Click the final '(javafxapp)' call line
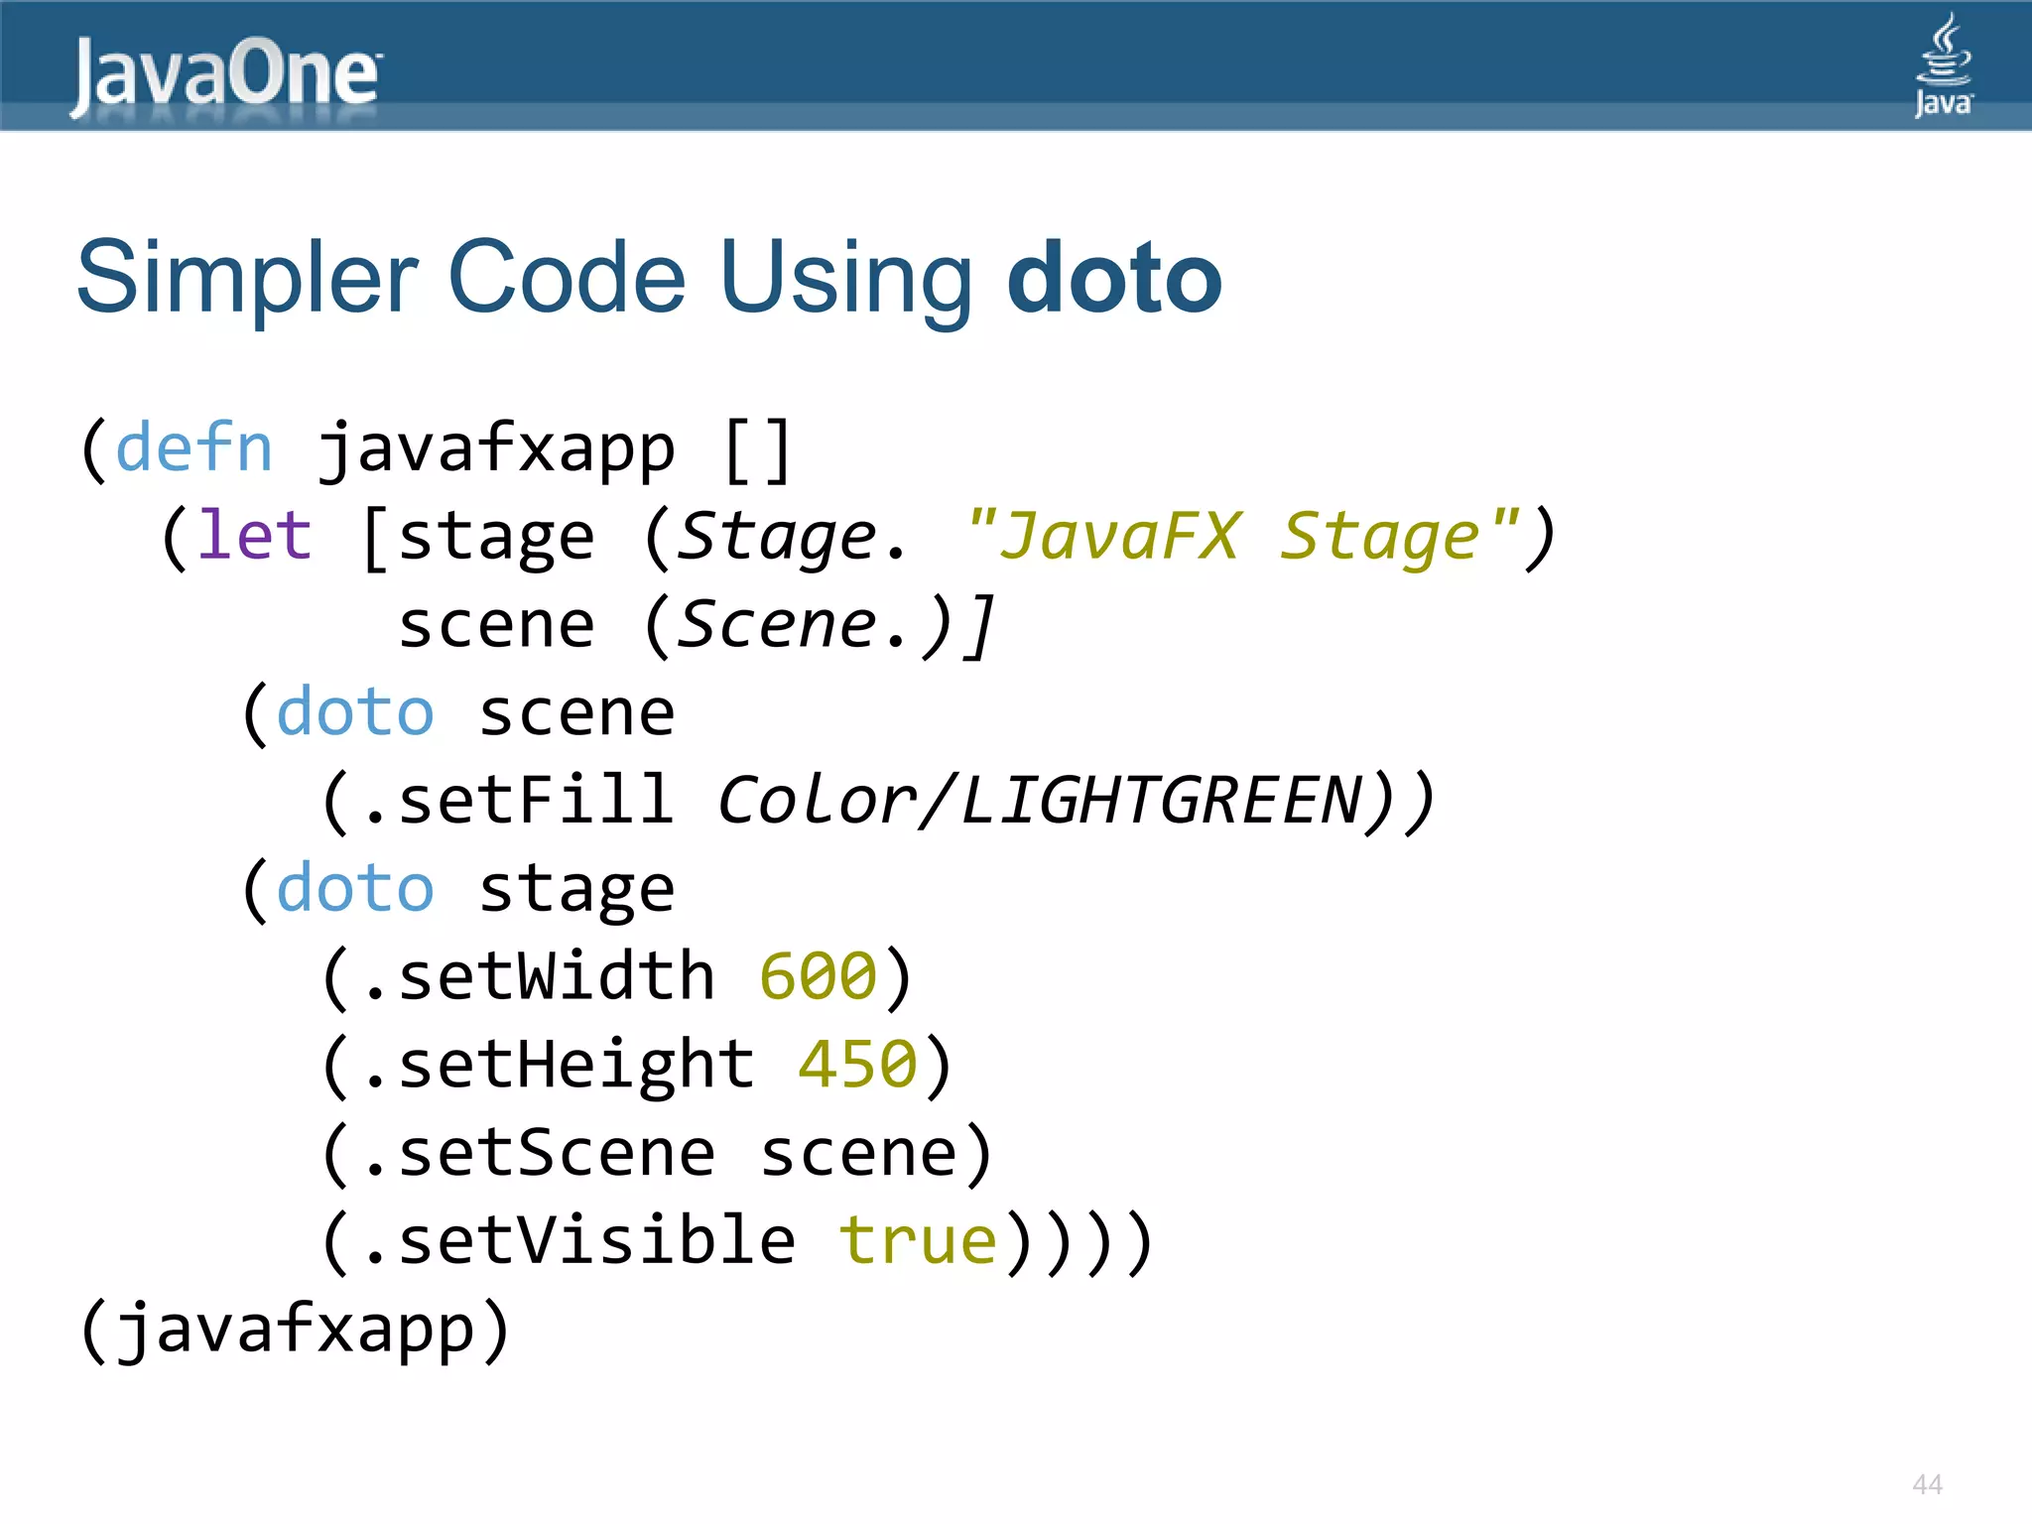The image size is (2032, 1524). tap(295, 1330)
